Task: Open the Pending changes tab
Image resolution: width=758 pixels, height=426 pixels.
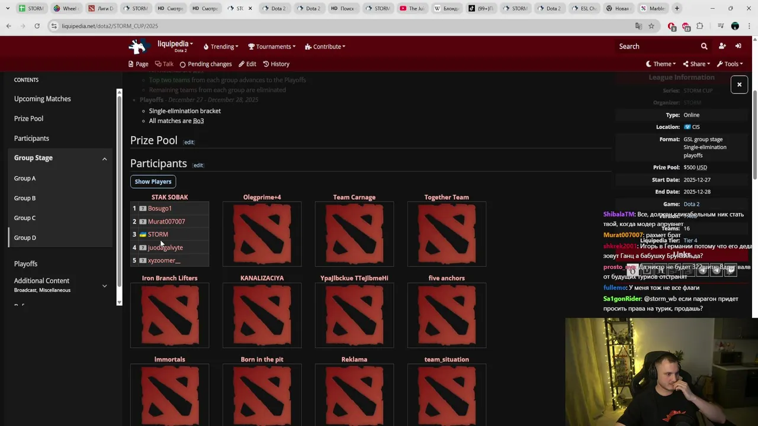Action: (205, 64)
